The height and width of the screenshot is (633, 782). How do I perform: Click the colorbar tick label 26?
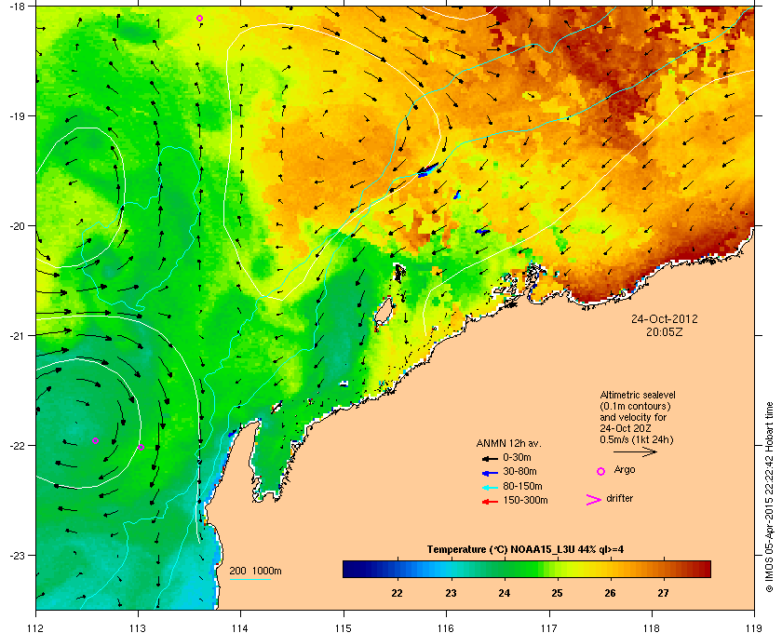(x=610, y=593)
